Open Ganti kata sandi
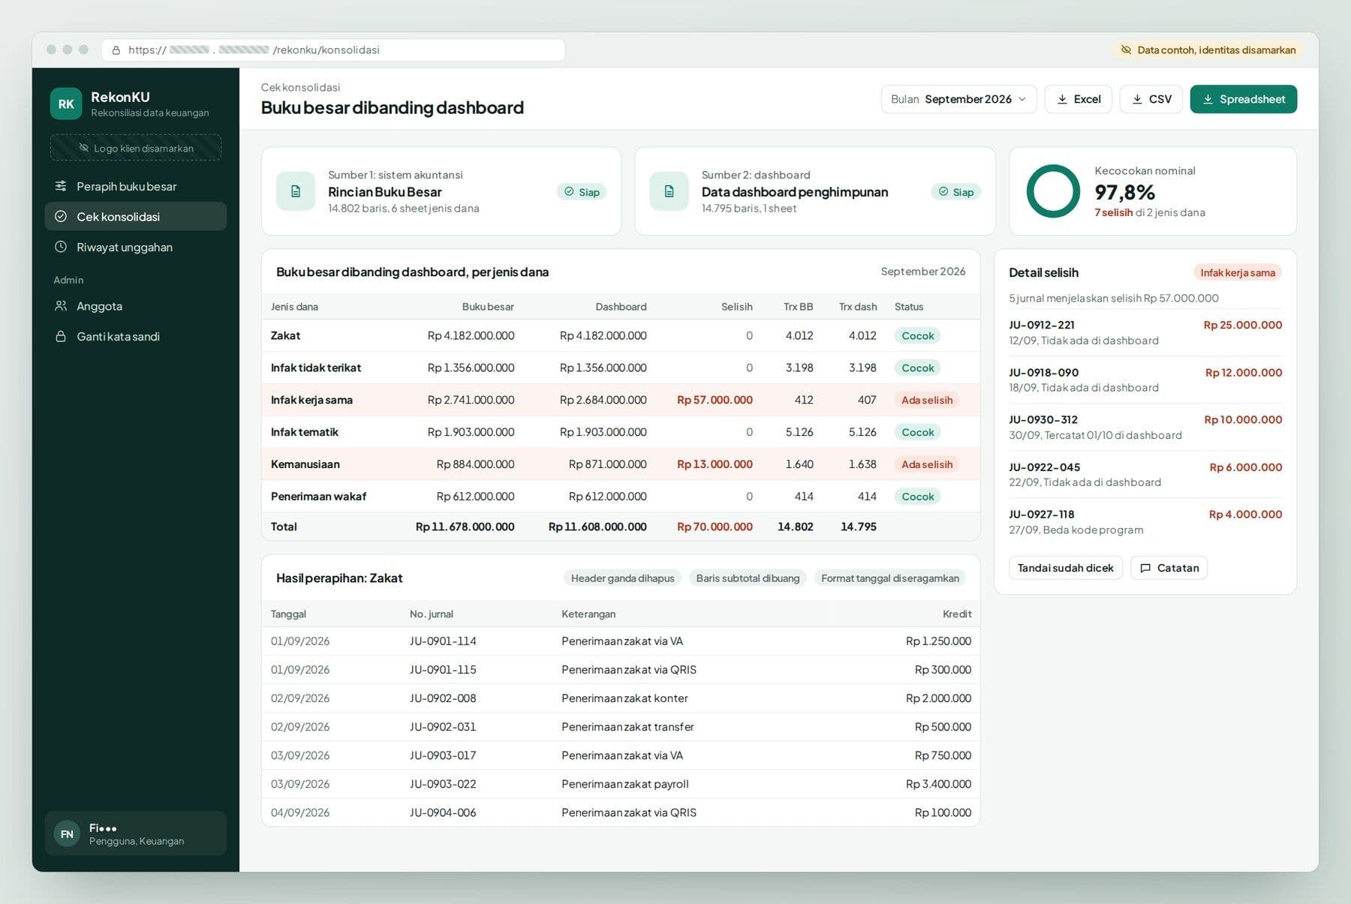1351x904 pixels. tap(136, 336)
